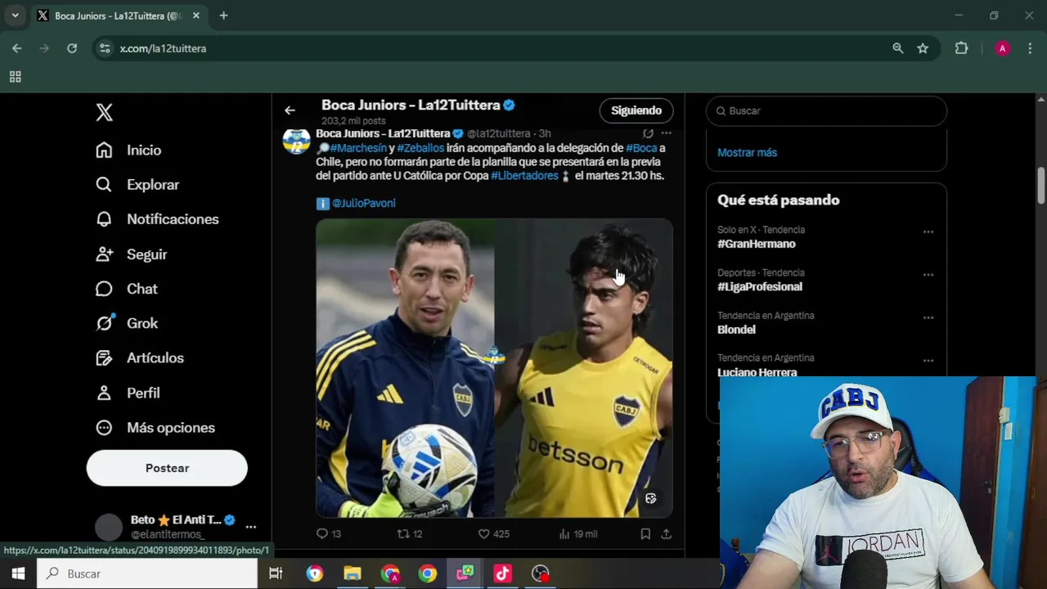The image size is (1047, 589).
Task: Open the #Marchesín hashtag
Action: pos(358,148)
